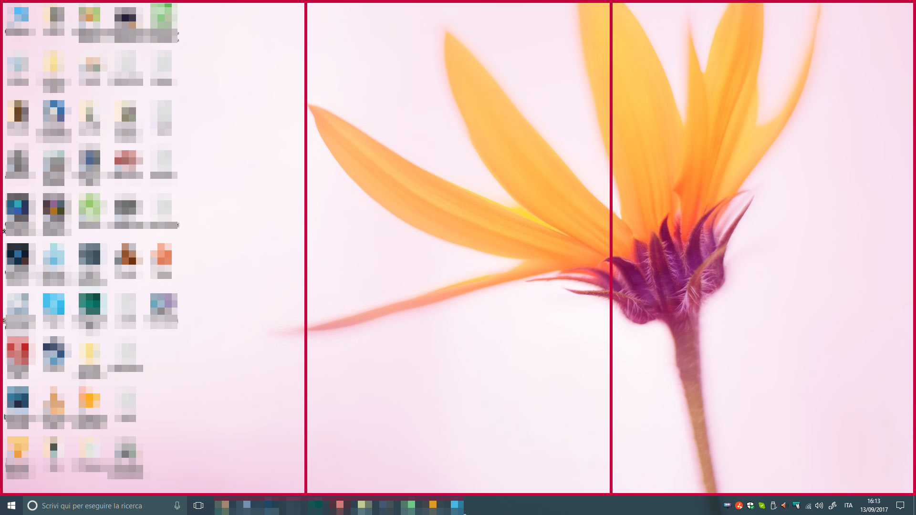Open Windows Defender shield tray icon
916x515 pixels.
(750, 505)
